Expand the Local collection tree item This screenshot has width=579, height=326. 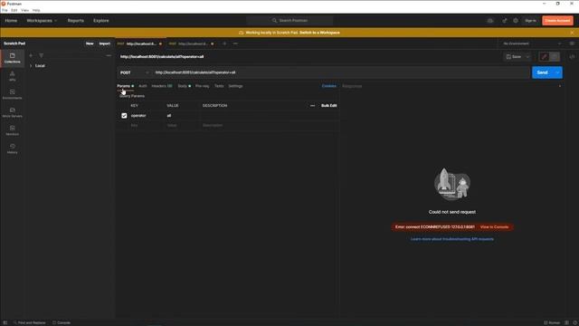31,66
